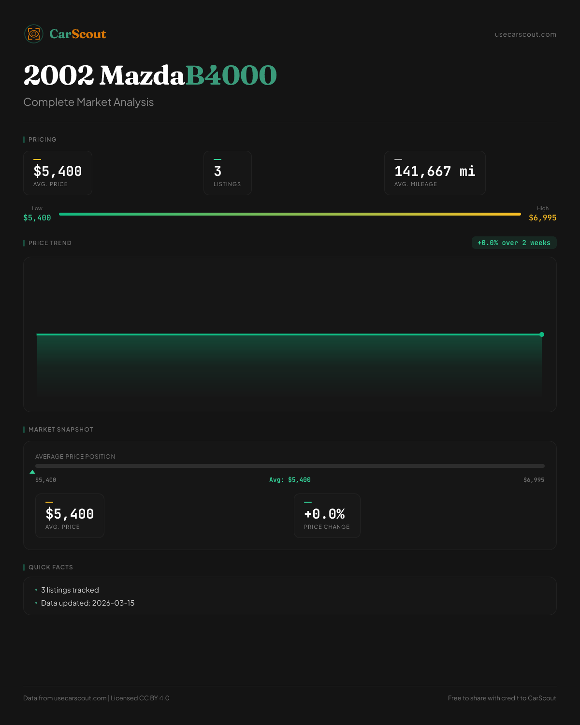
Task: Click the price trend chart end point dot
Action: pyautogui.click(x=542, y=334)
